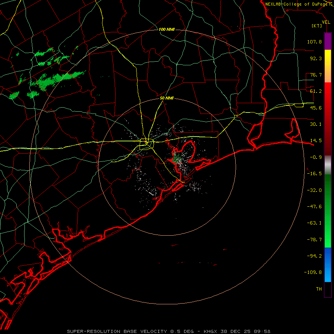Click the 61.2 legend value
The width and height of the screenshot is (334, 334).
pos(316,91)
